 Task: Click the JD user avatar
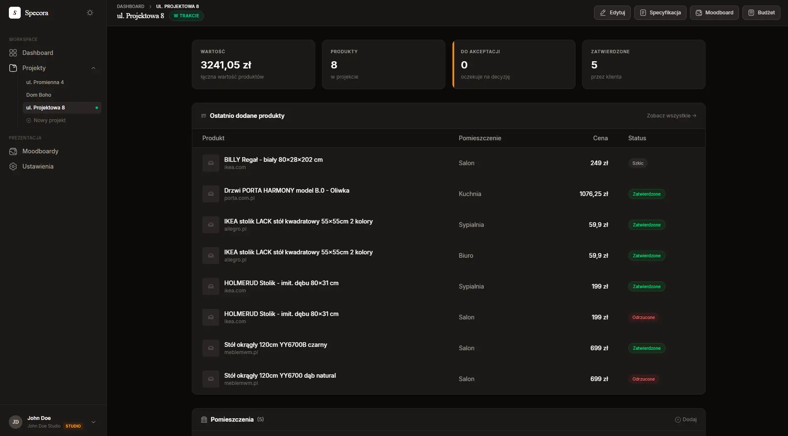(16, 422)
